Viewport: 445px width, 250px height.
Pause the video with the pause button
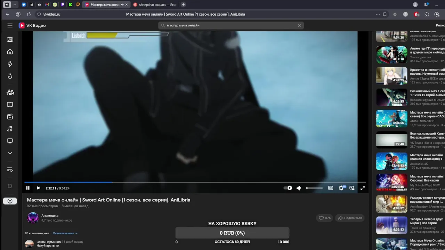click(x=28, y=188)
